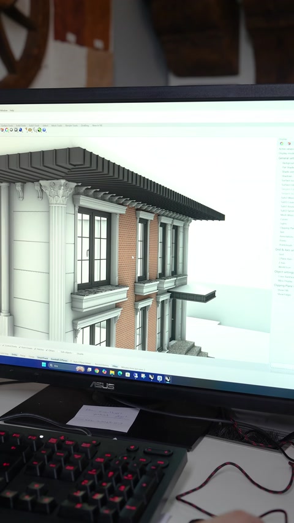Switch to the Solid Tools tab
The width and height of the screenshot is (294, 523).
pyautogui.click(x=21, y=126)
